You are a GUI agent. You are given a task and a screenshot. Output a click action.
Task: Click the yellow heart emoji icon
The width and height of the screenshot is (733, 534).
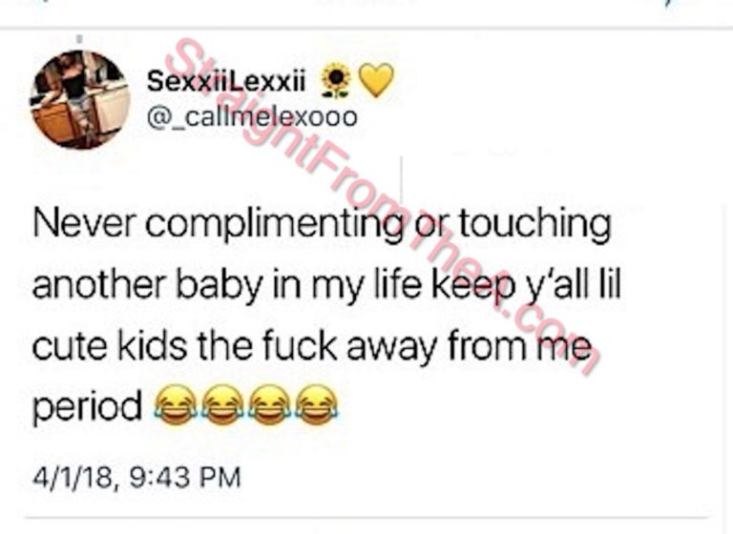[377, 81]
